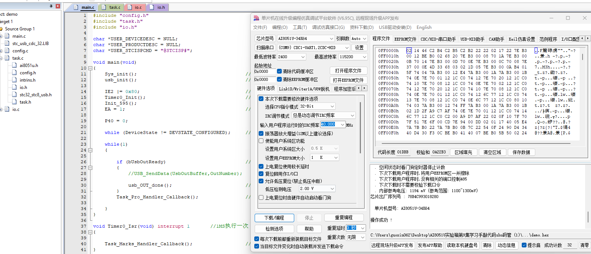Expand the task.c node in project tree
This screenshot has width=591, height=254.
(x=1, y=58)
